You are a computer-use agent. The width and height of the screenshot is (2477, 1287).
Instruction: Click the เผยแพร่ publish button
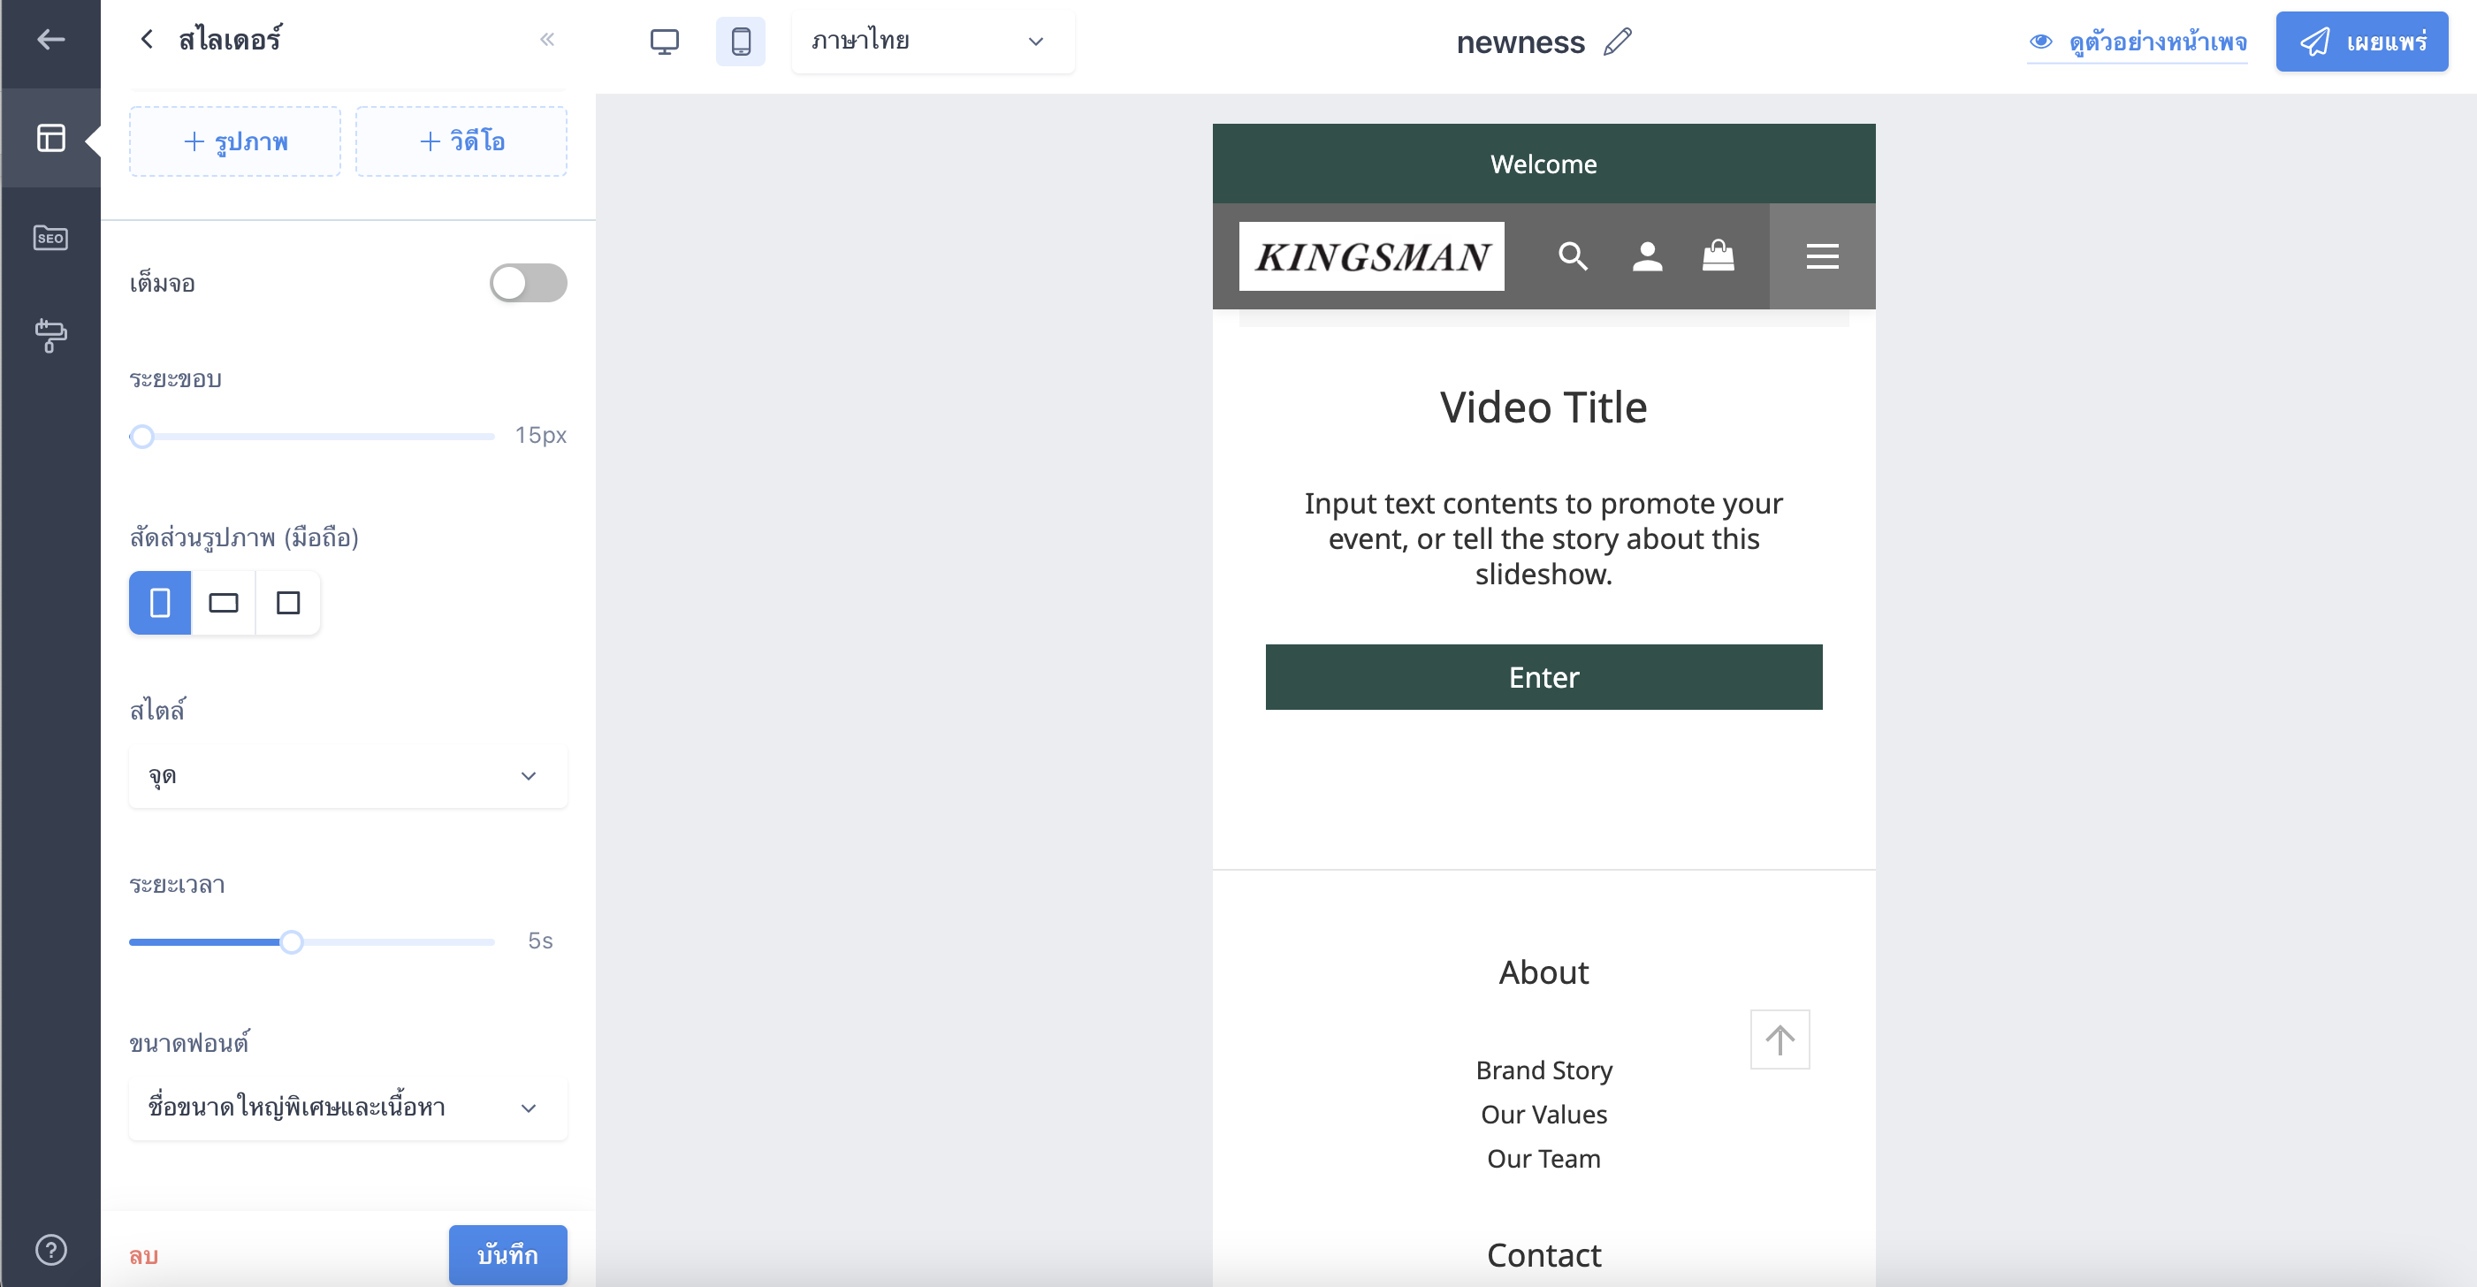pos(2361,42)
